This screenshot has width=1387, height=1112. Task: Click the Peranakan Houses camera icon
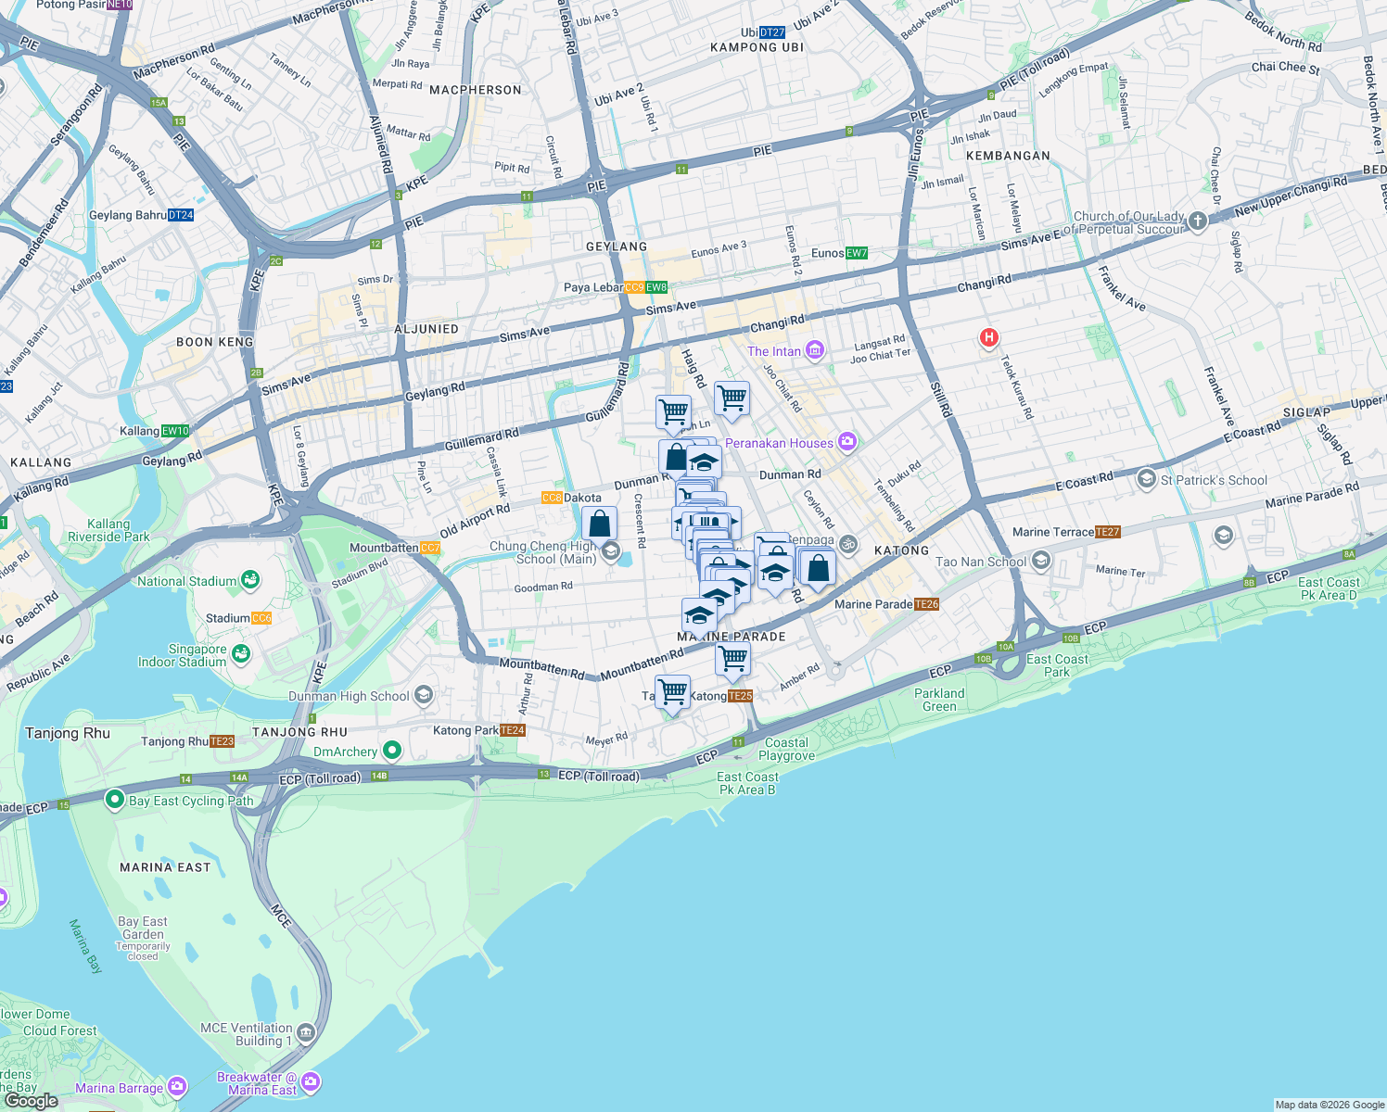[846, 442]
